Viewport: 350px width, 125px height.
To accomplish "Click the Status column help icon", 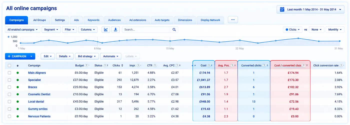I will 105,65.
